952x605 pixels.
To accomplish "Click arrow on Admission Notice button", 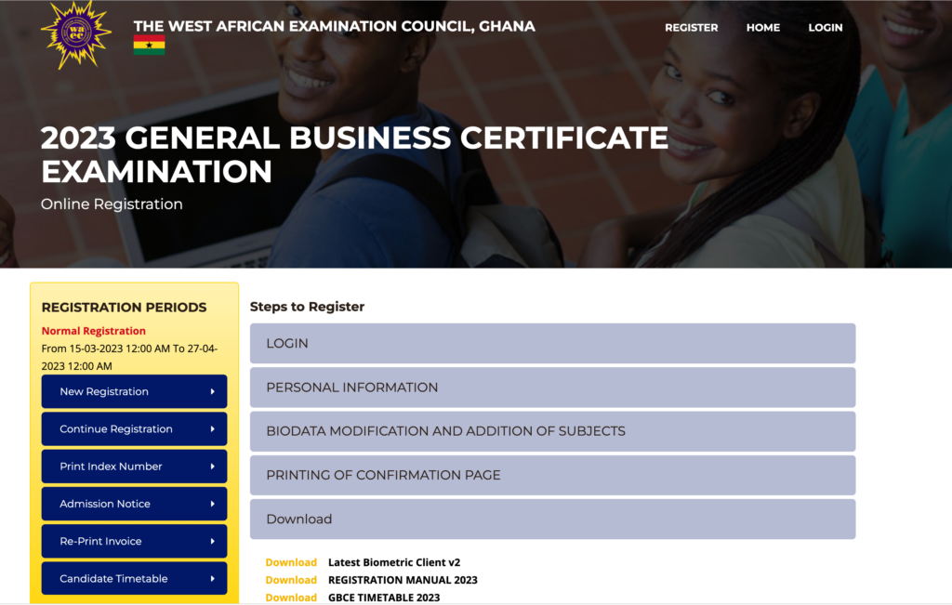I will [213, 504].
